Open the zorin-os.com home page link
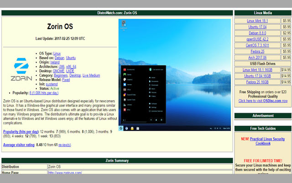This screenshot has width=292, height=183. [65, 172]
